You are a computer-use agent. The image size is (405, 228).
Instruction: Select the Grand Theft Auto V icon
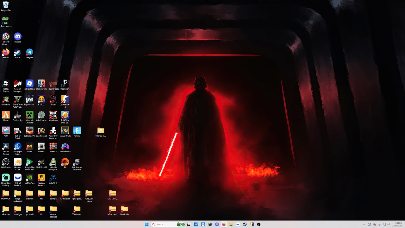[18, 102]
